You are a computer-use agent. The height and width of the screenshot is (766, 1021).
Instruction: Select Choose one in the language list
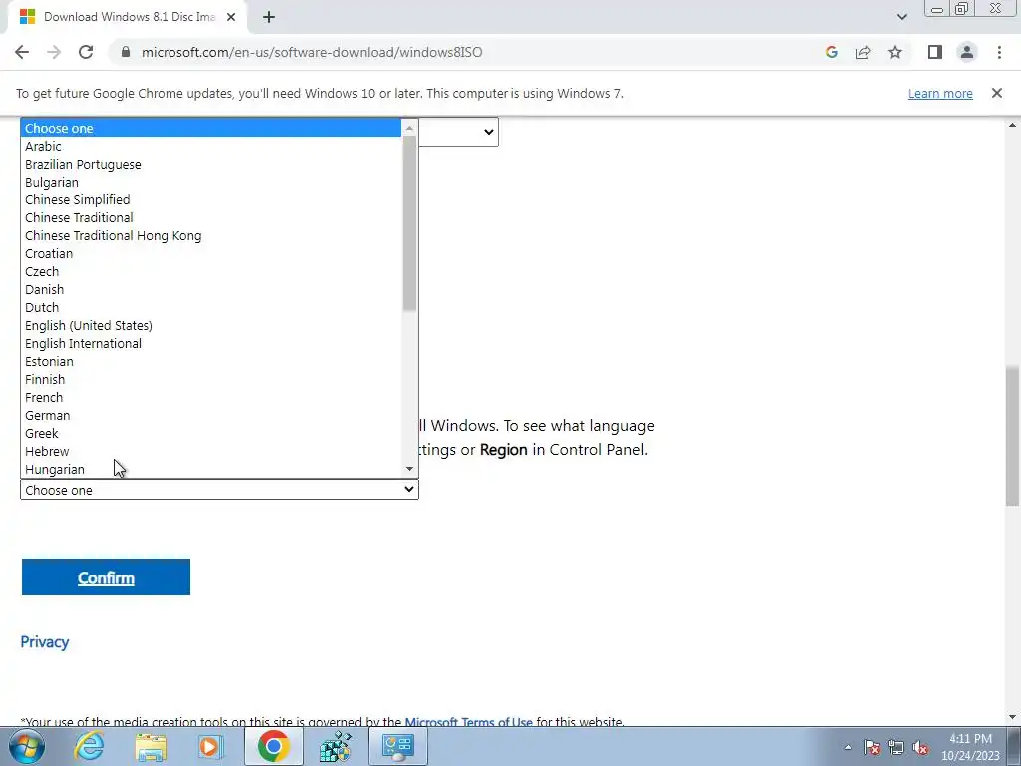click(x=212, y=129)
